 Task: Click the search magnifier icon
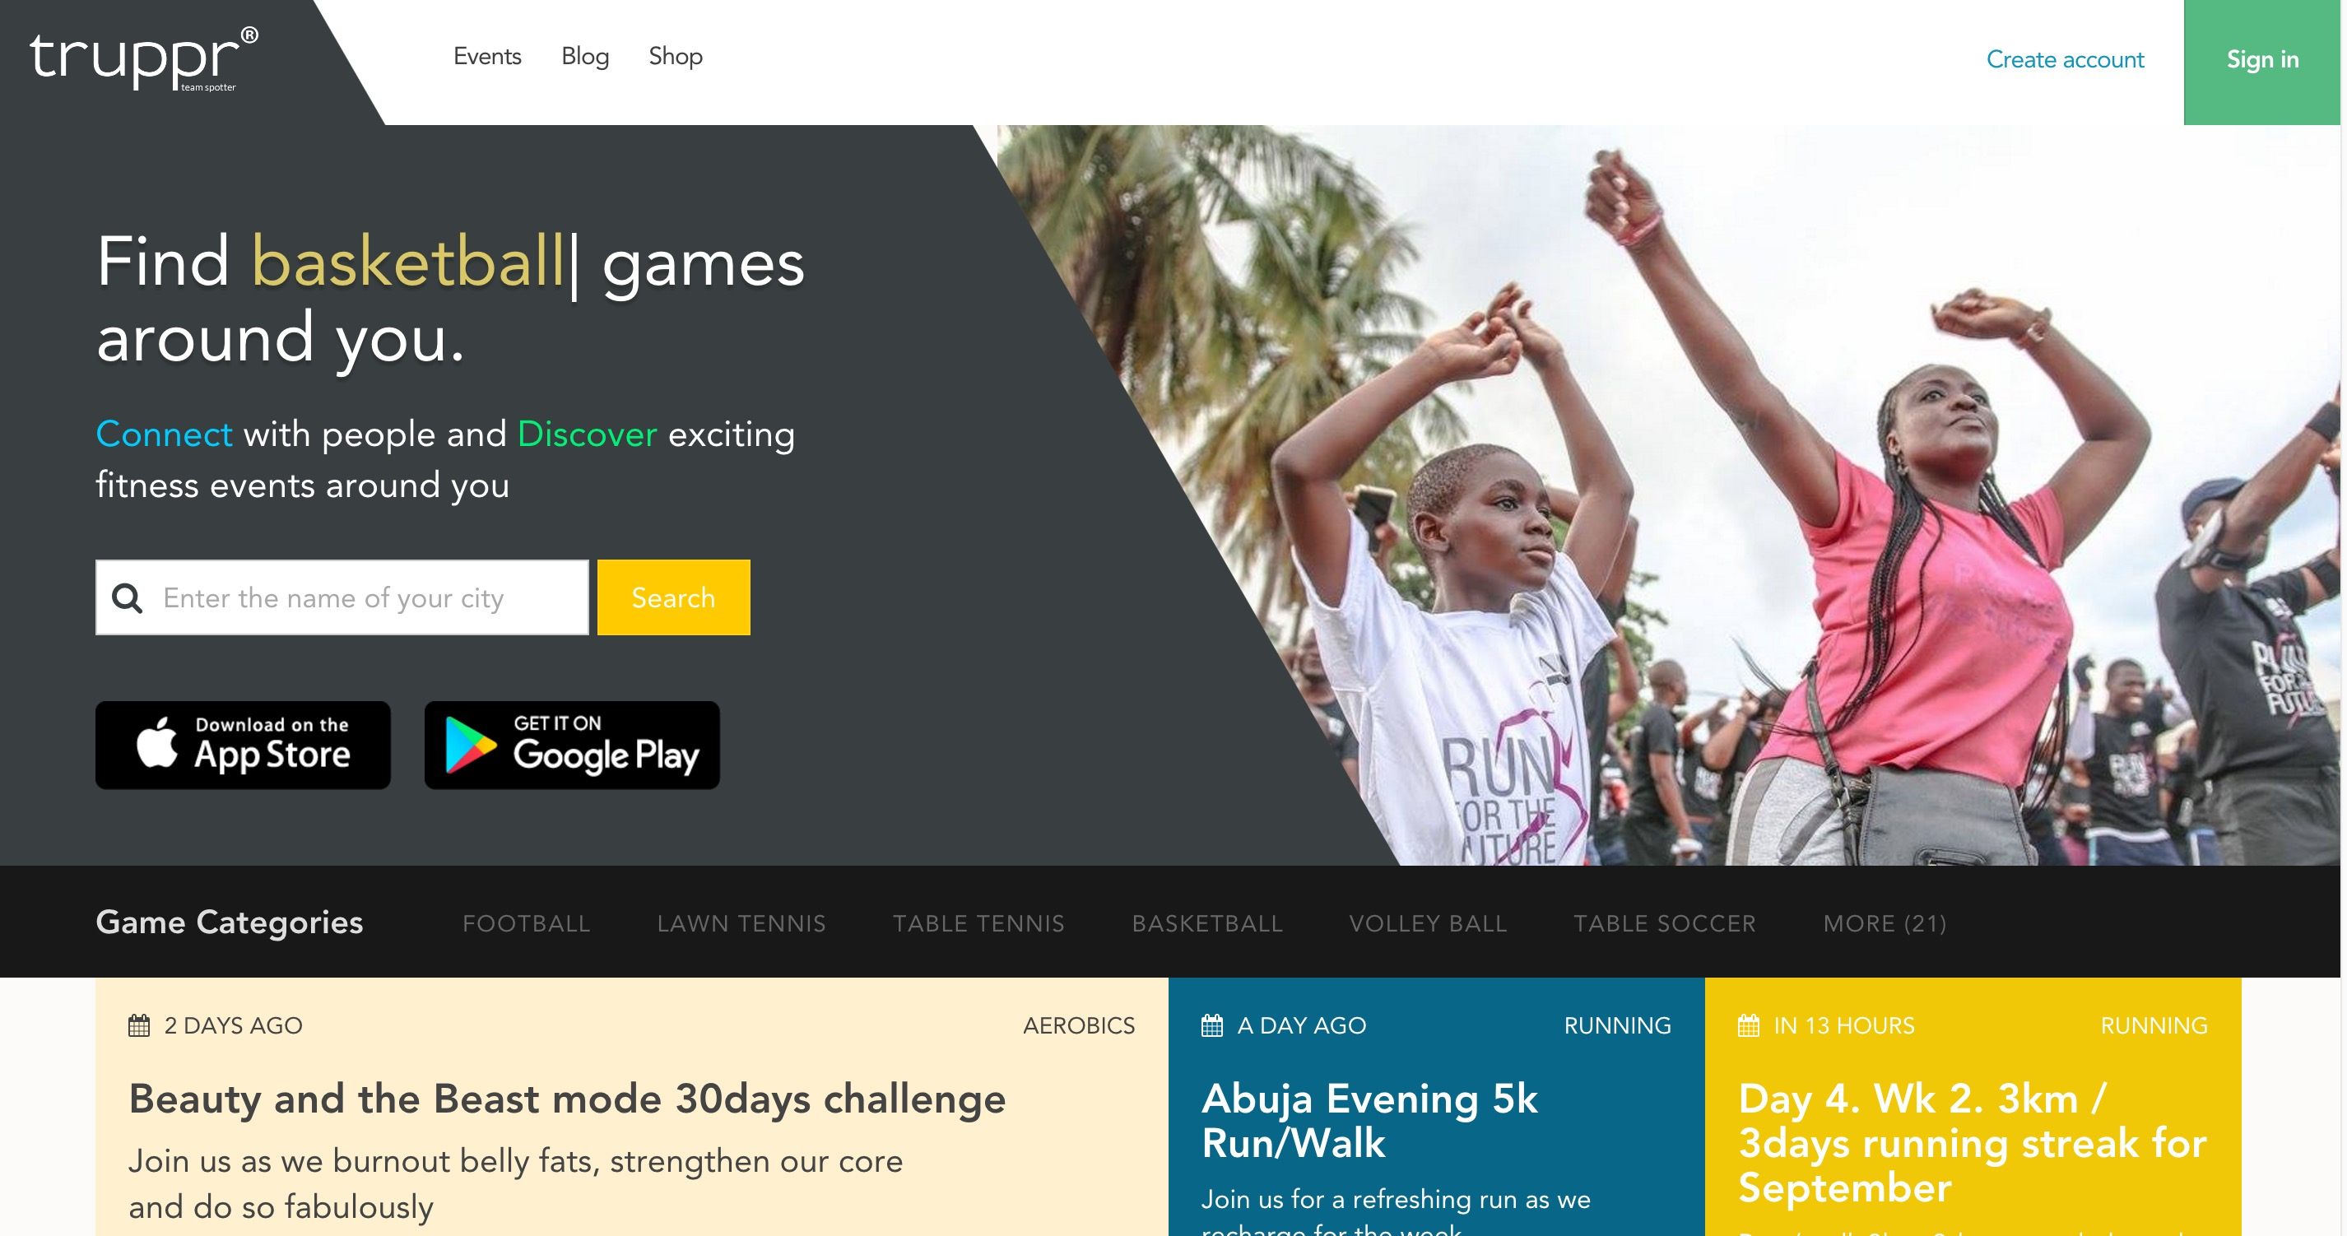point(127,598)
